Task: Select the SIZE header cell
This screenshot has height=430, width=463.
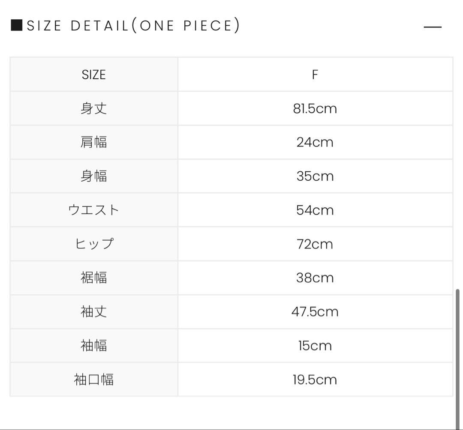Action: [x=93, y=75]
